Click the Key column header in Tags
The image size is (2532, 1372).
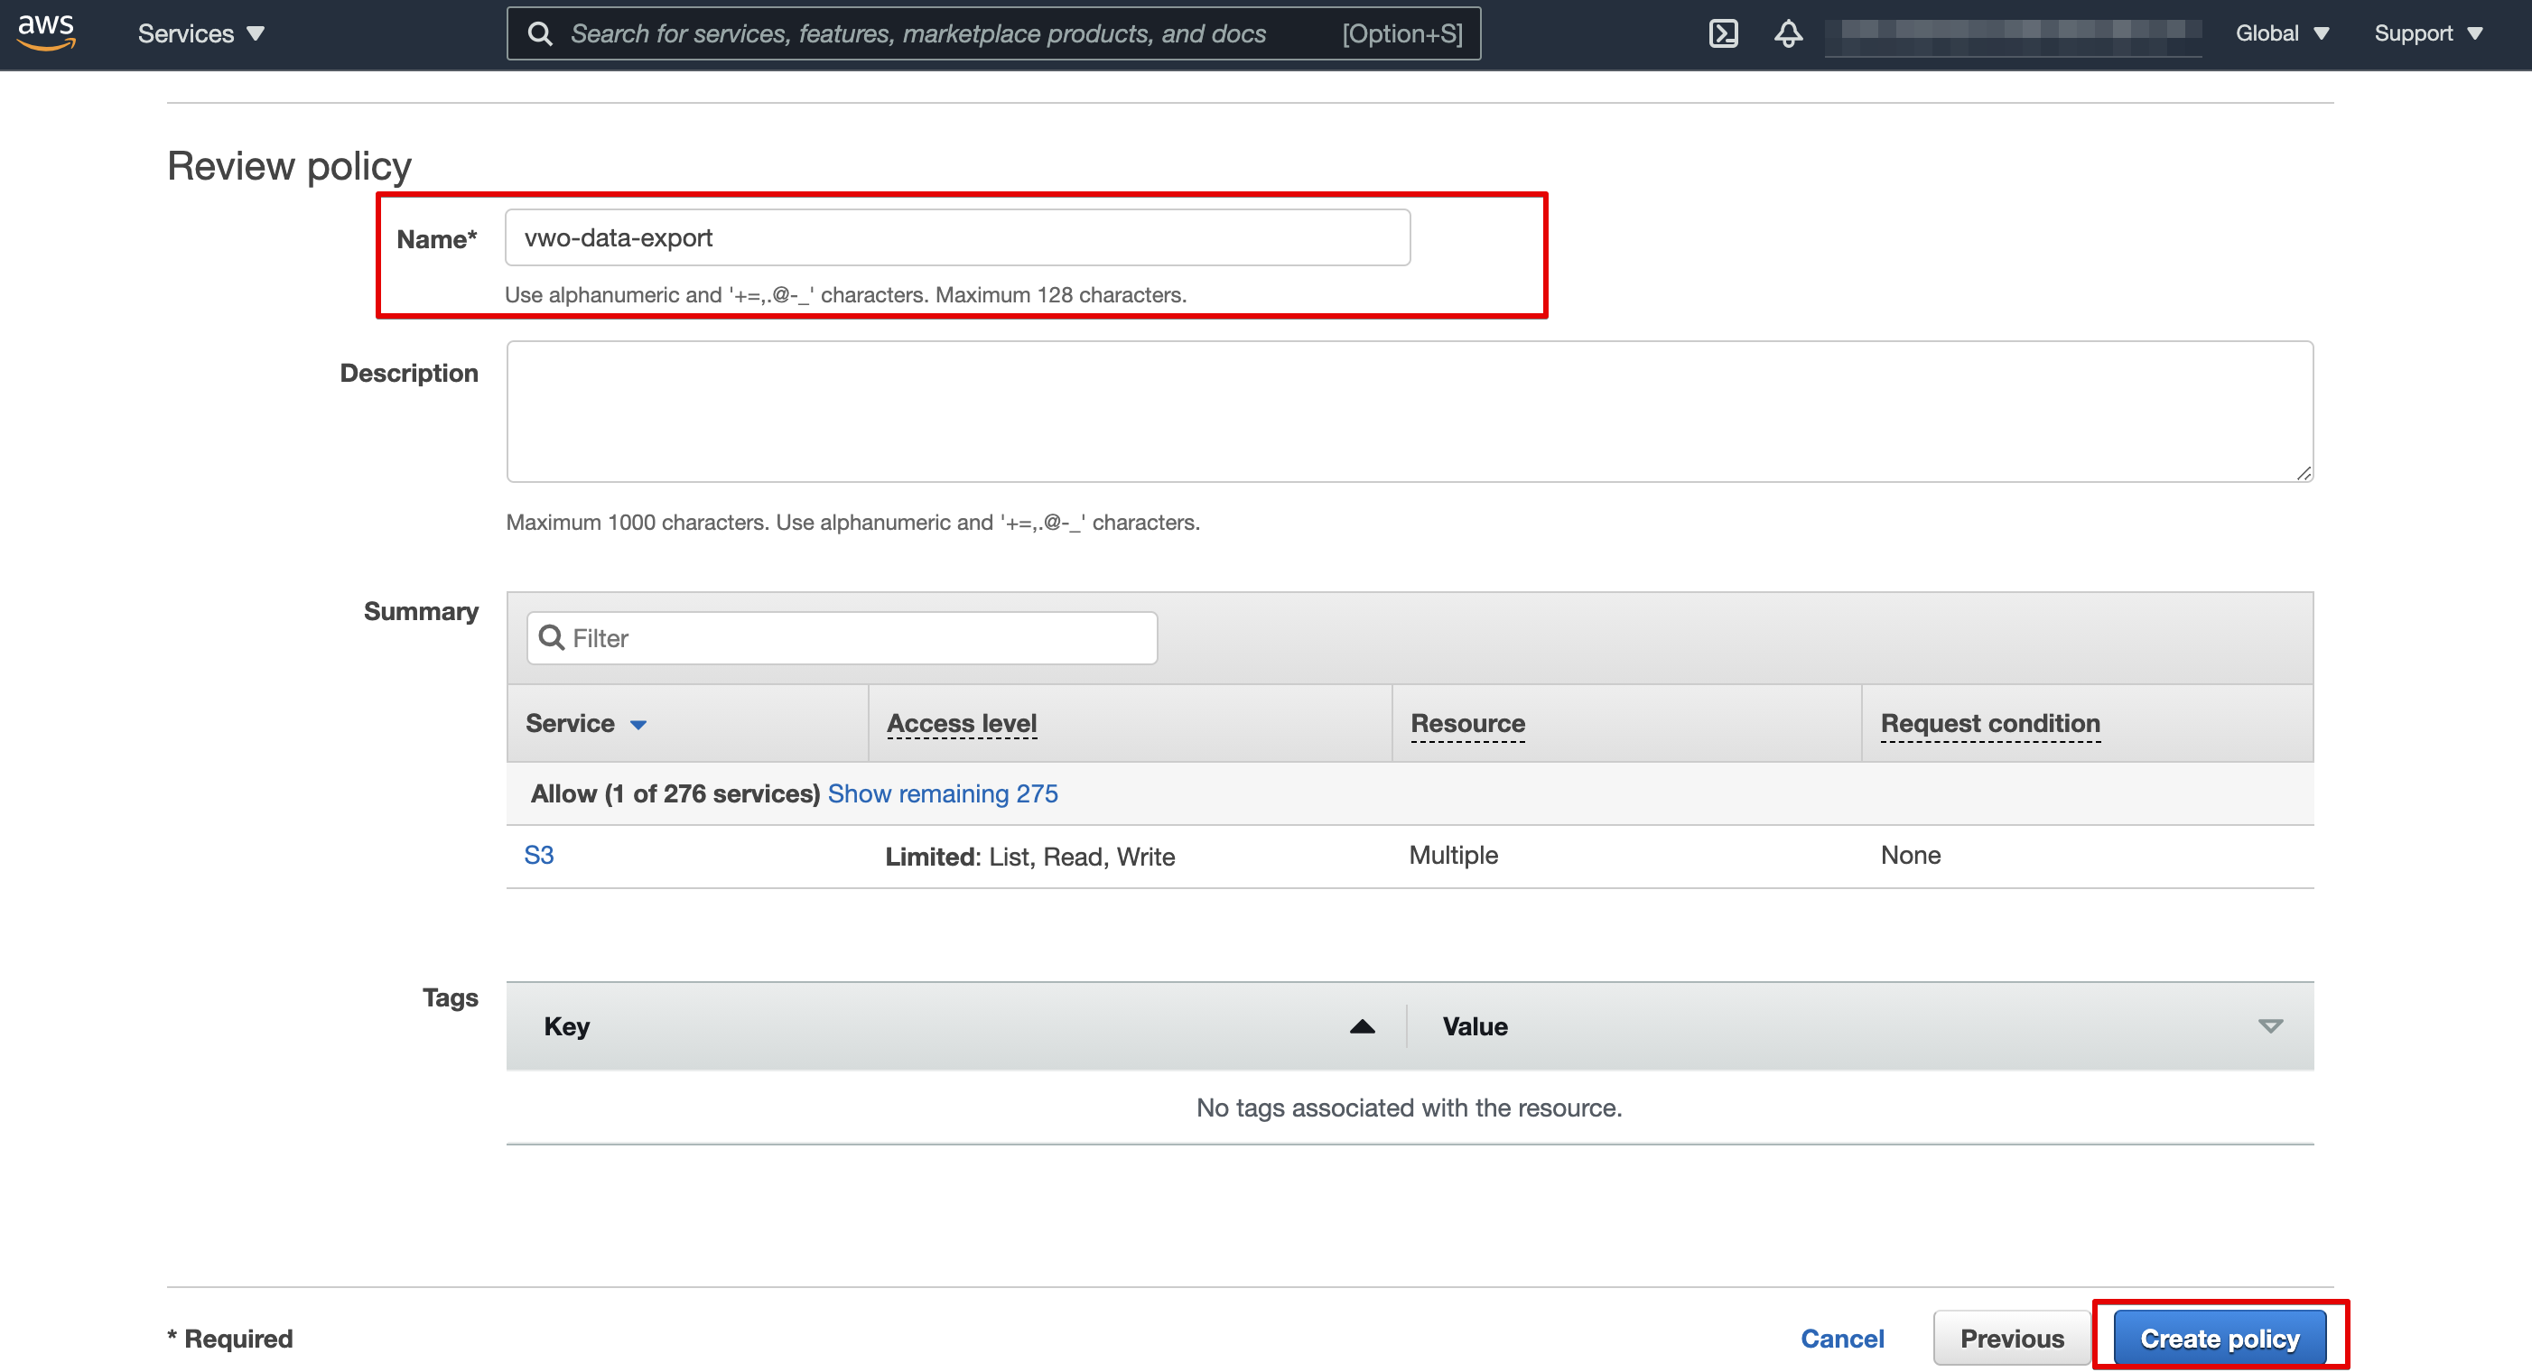(x=566, y=1026)
